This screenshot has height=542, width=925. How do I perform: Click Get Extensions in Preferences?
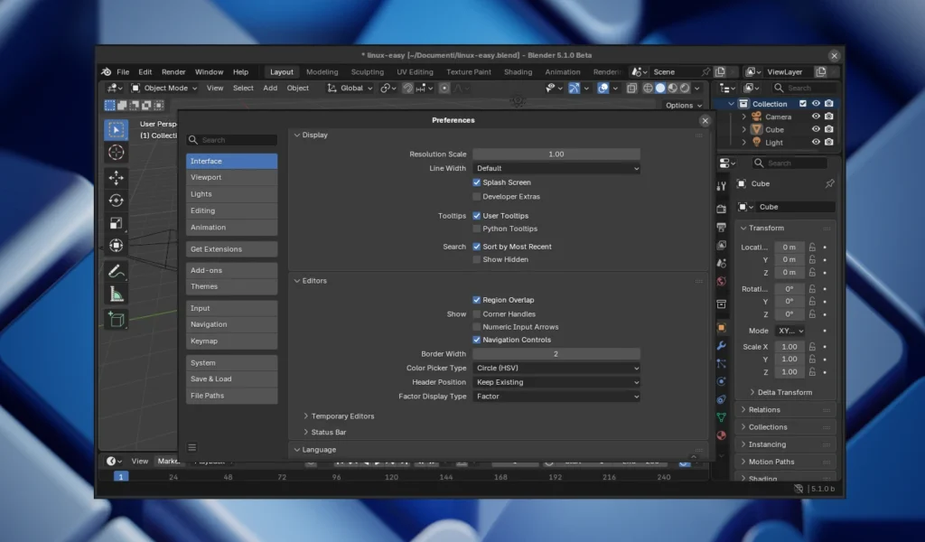[x=231, y=248]
